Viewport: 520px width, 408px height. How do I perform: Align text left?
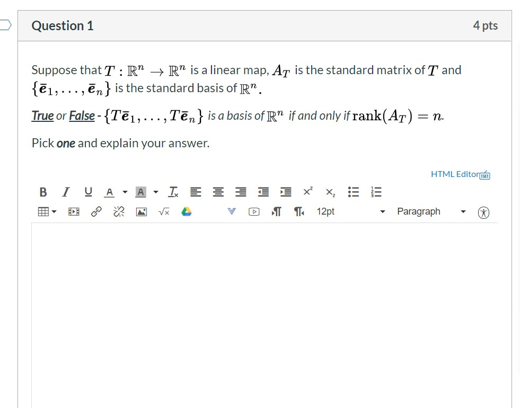point(196,192)
